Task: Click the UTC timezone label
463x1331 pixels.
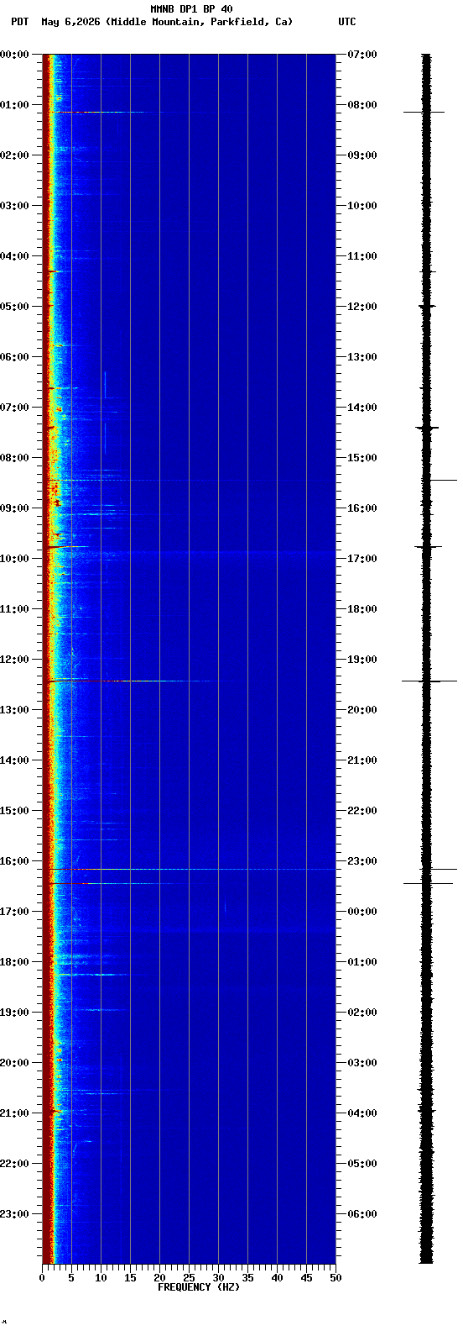Action: [347, 22]
